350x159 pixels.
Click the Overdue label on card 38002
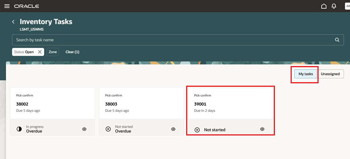pos(34,131)
